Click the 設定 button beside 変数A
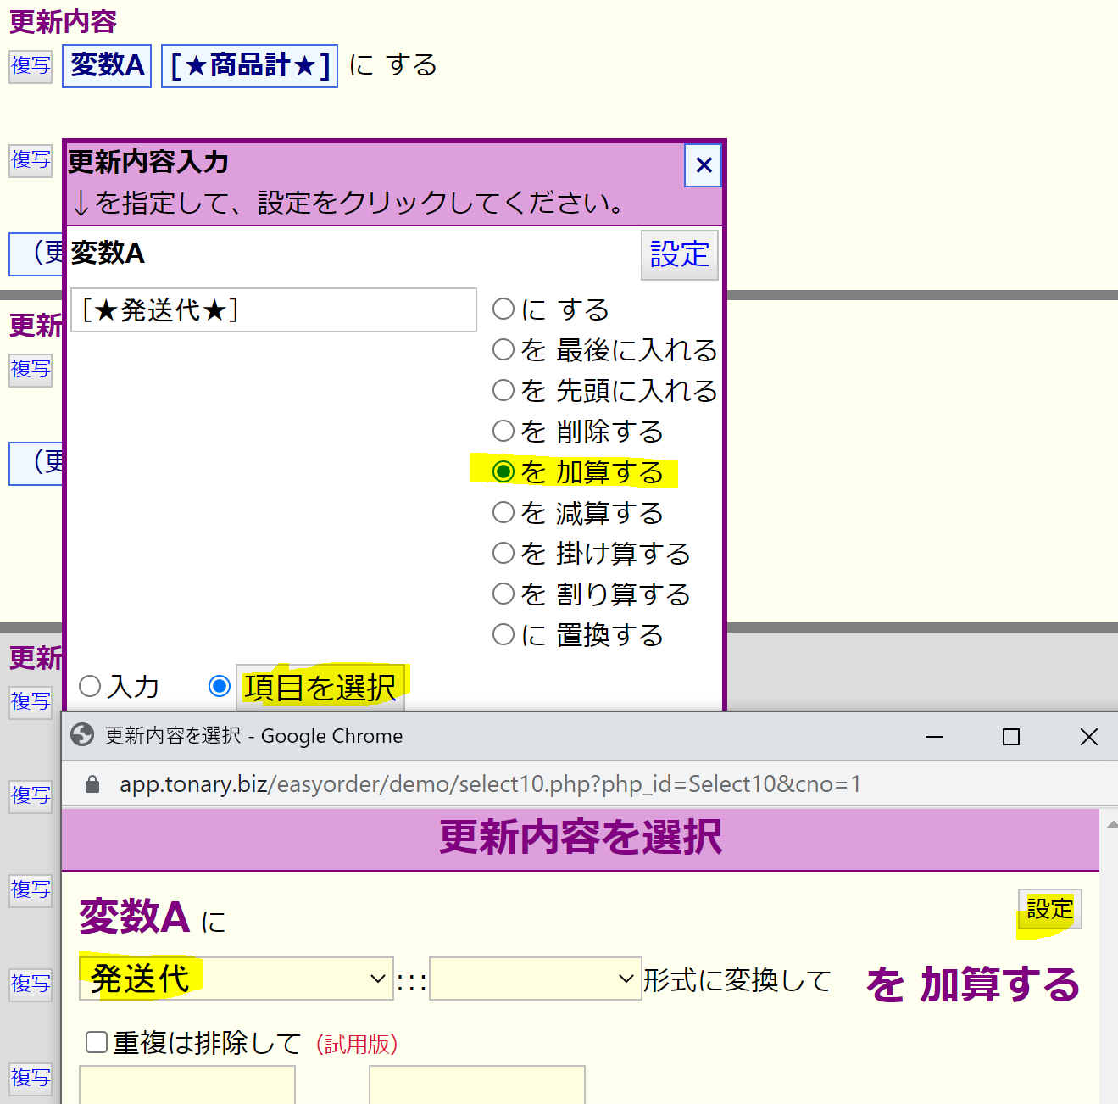1118x1104 pixels. (679, 254)
